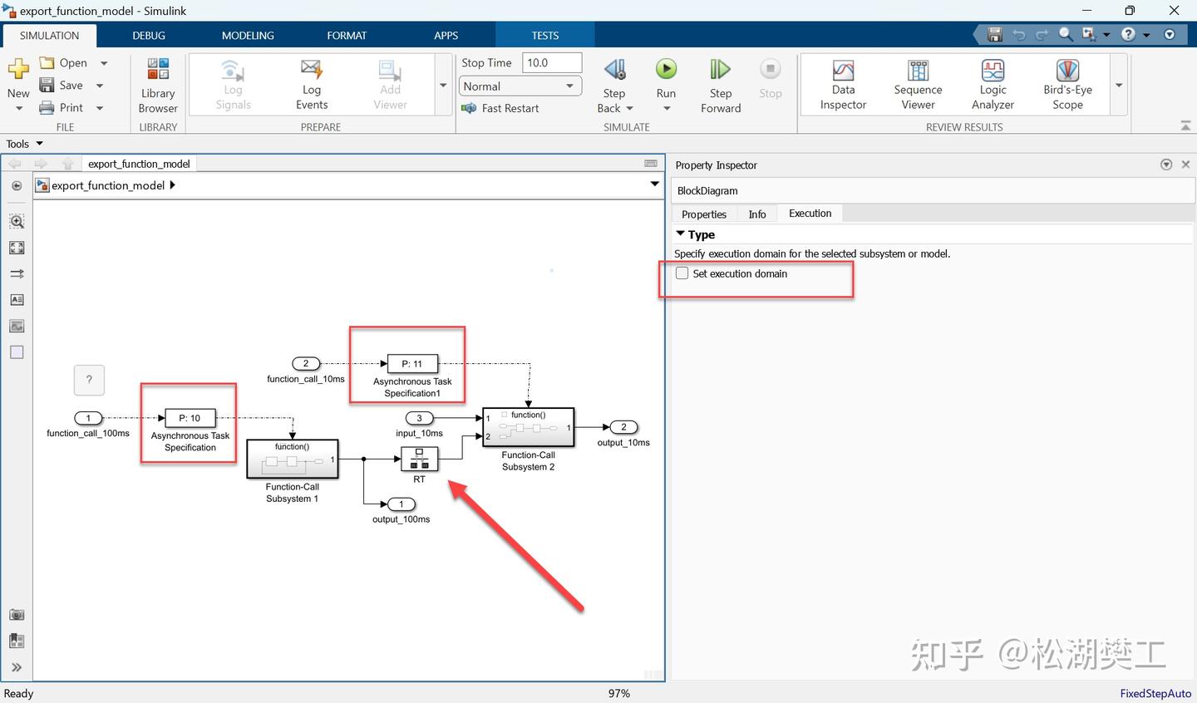
Task: Select the Function-Call Subsystem 2 block
Action: (x=529, y=427)
